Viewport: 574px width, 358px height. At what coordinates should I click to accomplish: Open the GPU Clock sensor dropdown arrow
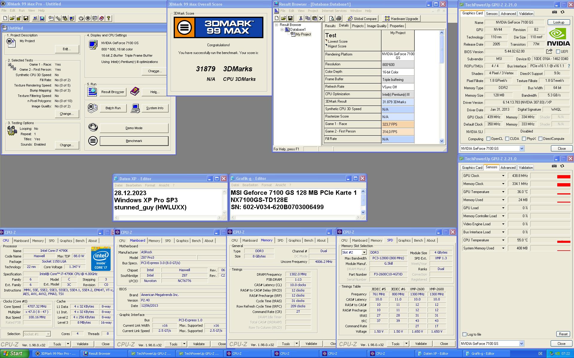pos(503,176)
